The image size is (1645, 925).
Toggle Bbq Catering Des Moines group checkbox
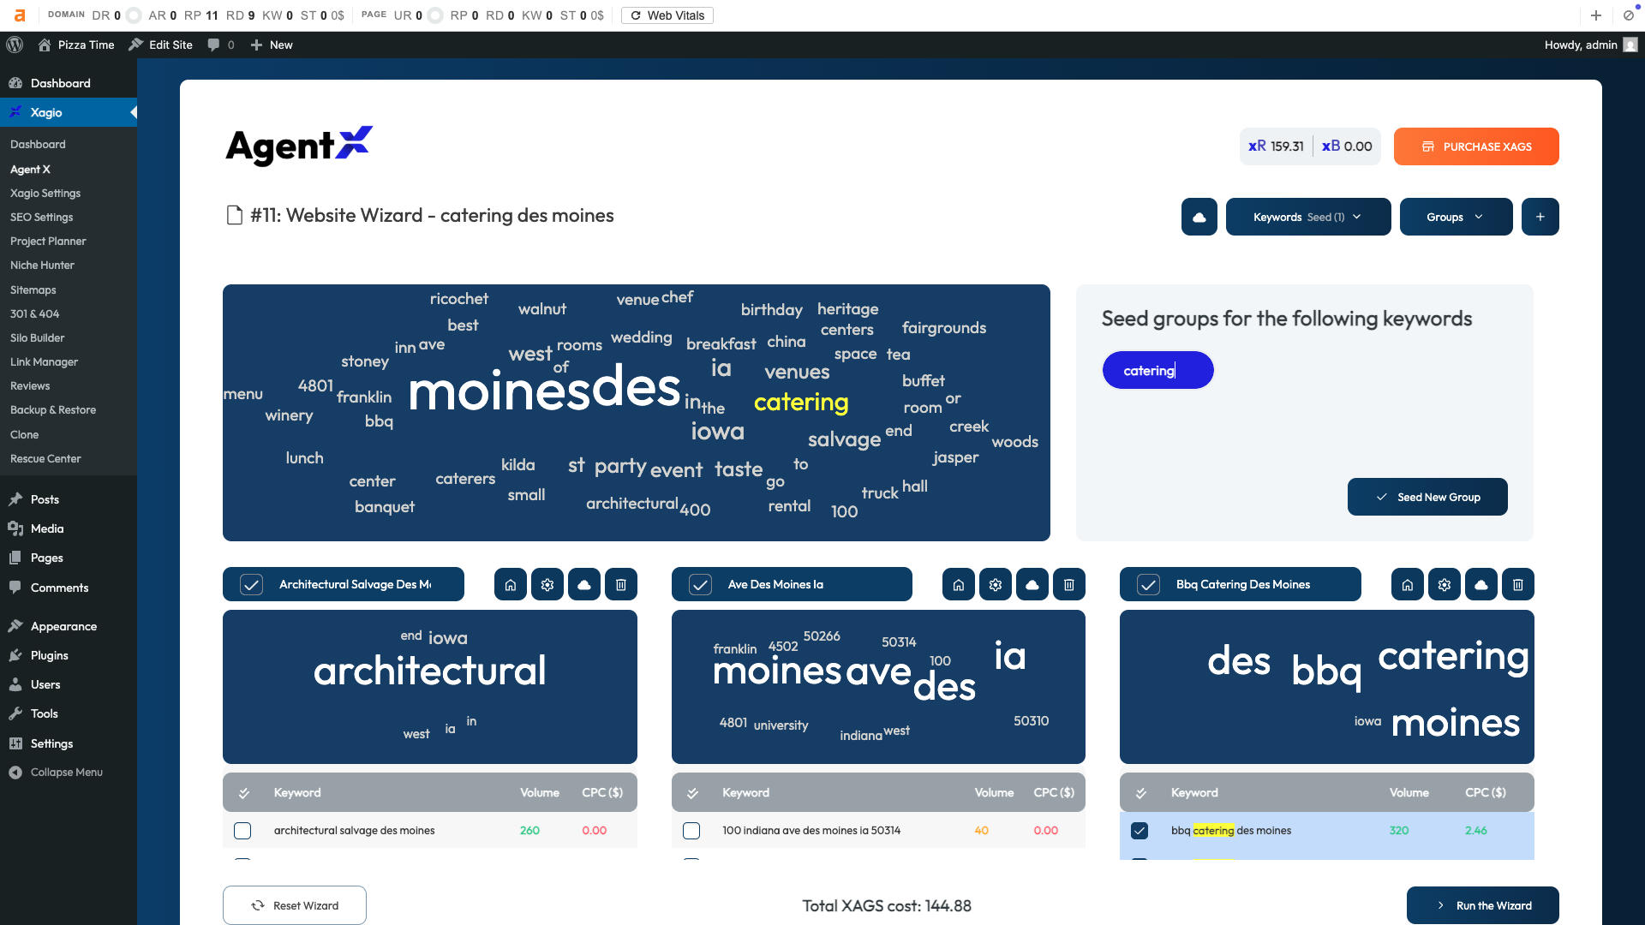click(x=1148, y=585)
